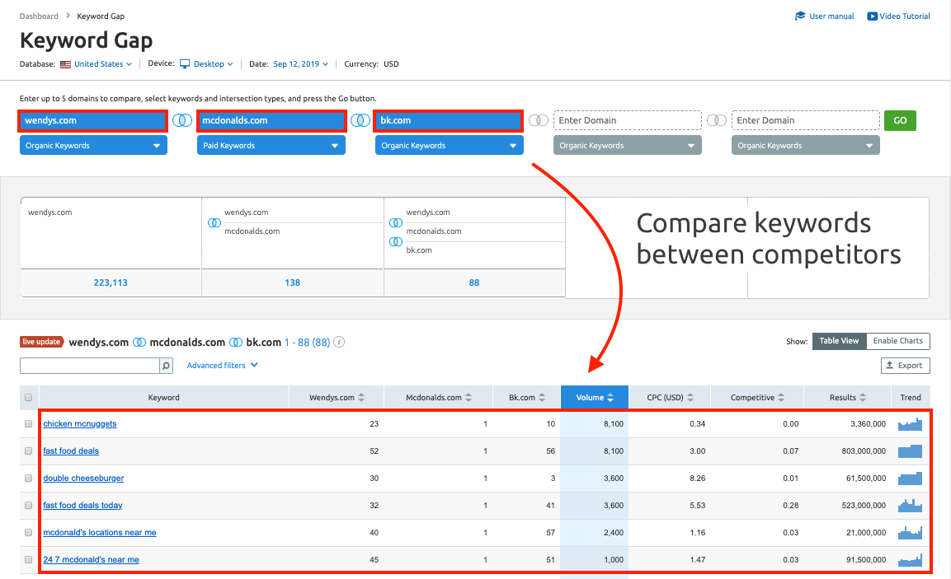951x579 pixels.
Task: Select the 223,113 keyword count
Action: point(111,282)
